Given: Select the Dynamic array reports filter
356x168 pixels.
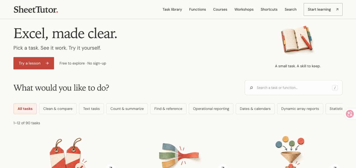Looking at the screenshot, I should [300, 109].
